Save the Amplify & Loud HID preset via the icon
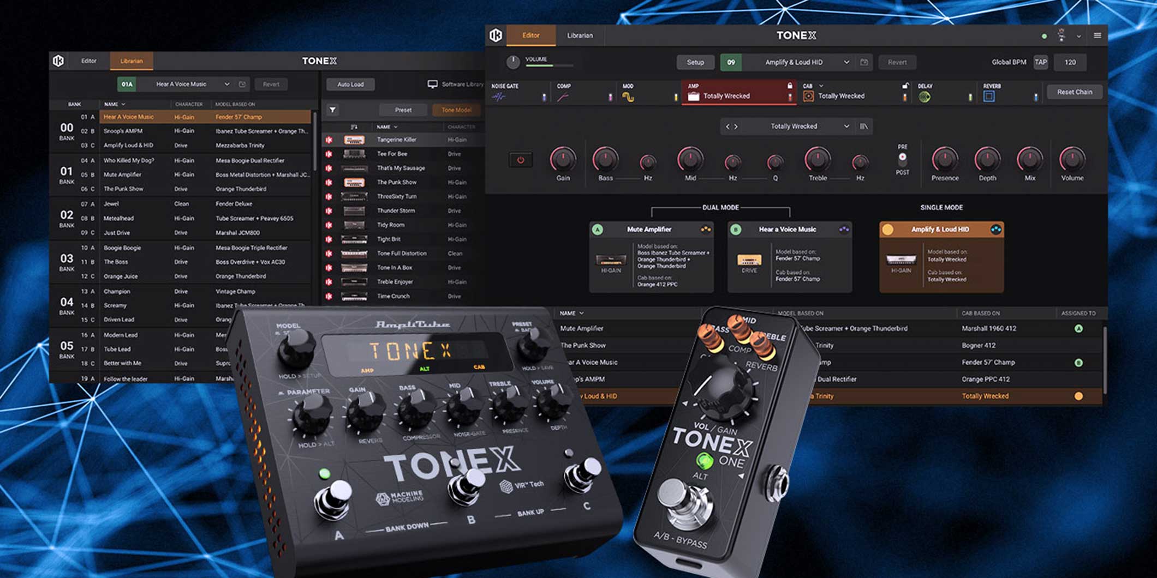Image resolution: width=1157 pixels, height=578 pixels. pyautogui.click(x=864, y=62)
